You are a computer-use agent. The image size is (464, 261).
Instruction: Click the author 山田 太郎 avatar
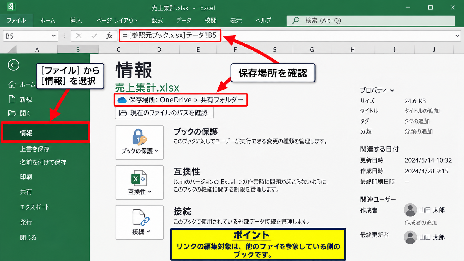[410, 210]
